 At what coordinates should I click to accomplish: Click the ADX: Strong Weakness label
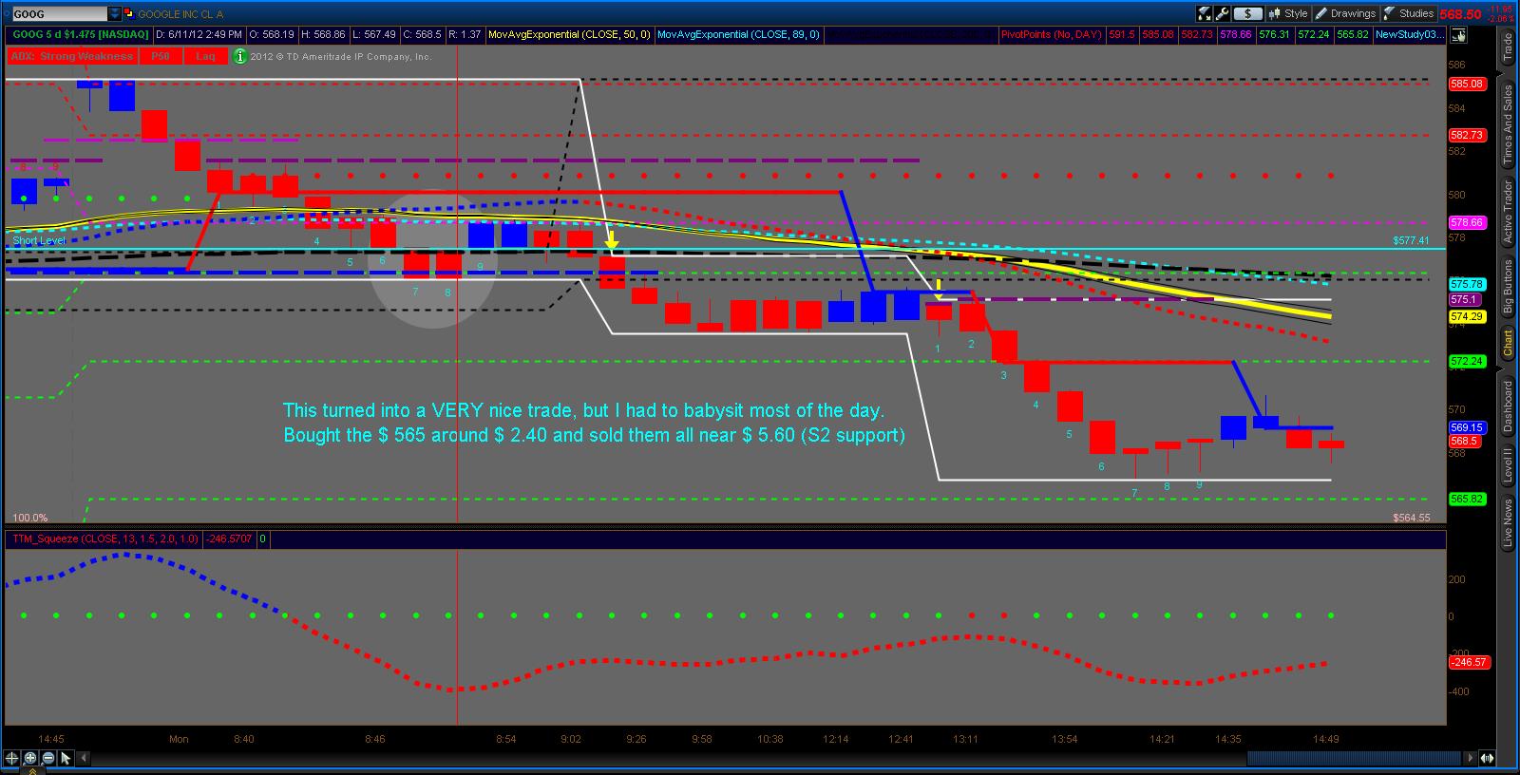[x=72, y=56]
